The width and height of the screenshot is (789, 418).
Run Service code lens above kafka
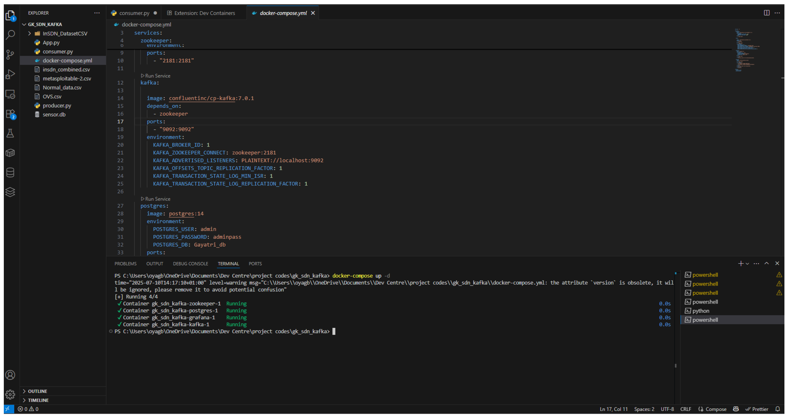156,76
